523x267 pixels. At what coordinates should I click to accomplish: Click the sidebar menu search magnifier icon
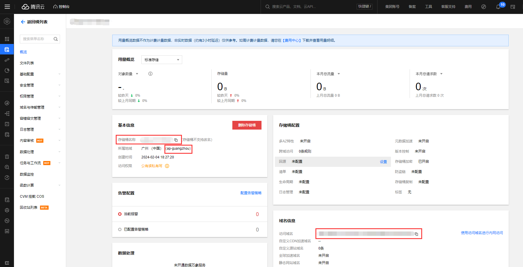[x=56, y=39]
